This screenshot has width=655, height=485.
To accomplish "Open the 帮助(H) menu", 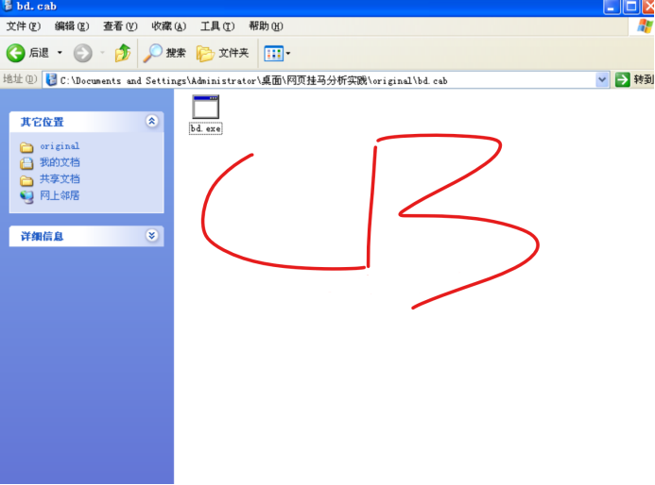I will [x=266, y=26].
